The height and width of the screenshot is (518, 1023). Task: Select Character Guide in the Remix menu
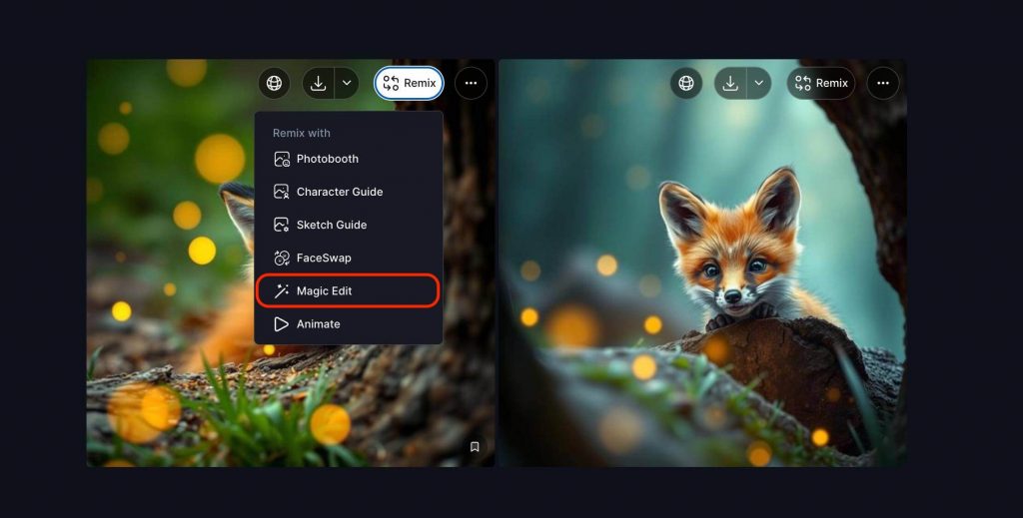tap(339, 192)
